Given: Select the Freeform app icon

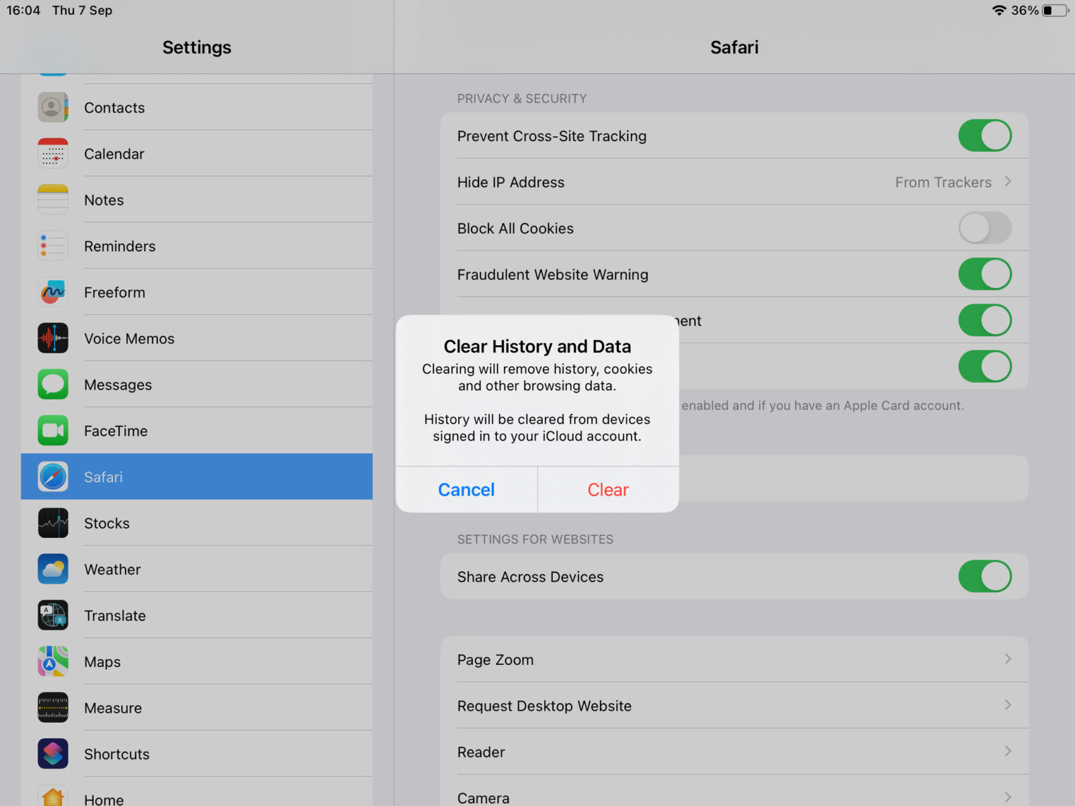Looking at the screenshot, I should (x=53, y=292).
